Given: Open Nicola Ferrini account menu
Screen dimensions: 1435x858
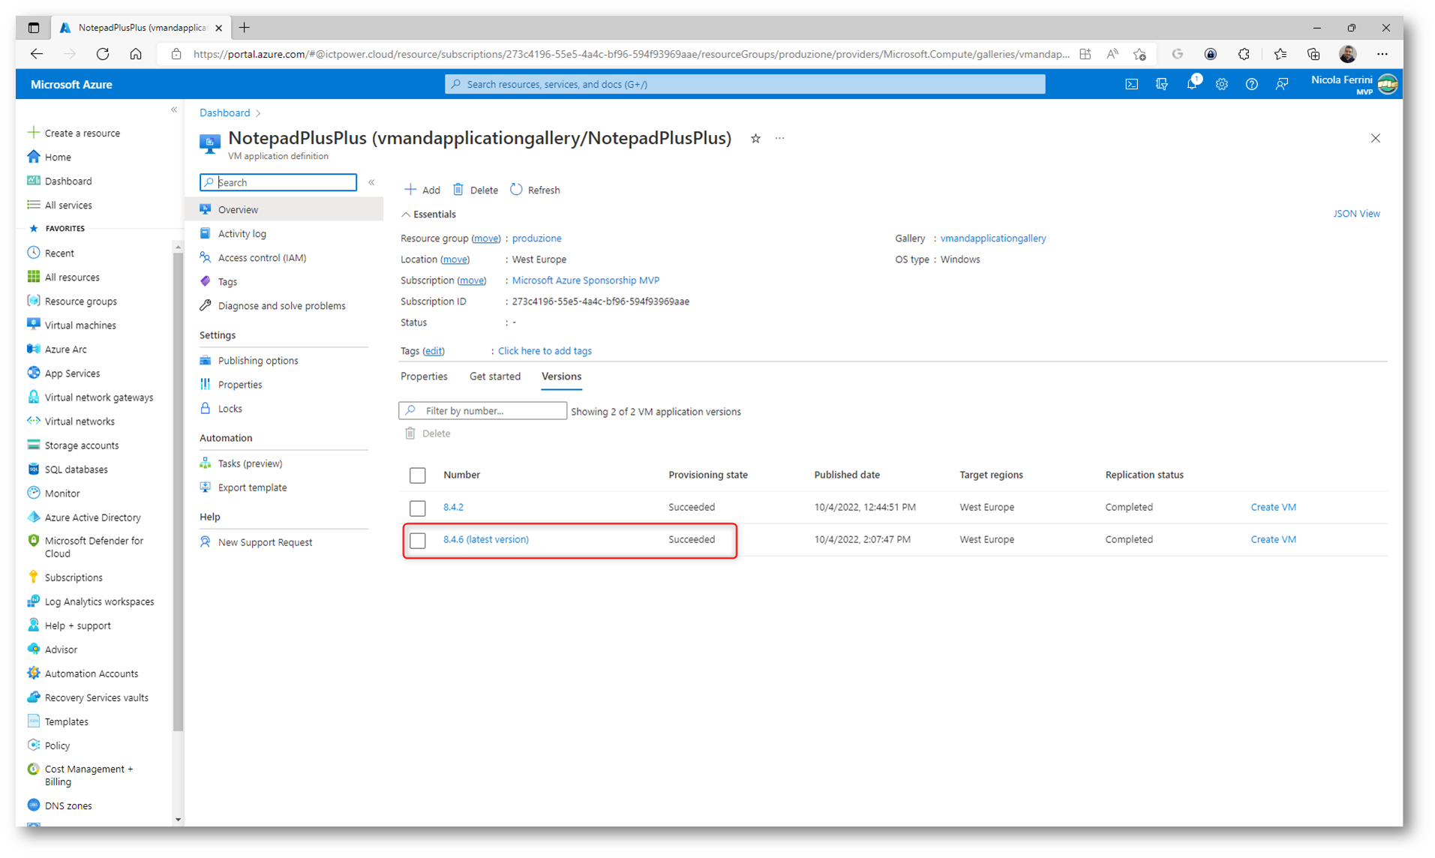Looking at the screenshot, I should click(x=1354, y=84).
